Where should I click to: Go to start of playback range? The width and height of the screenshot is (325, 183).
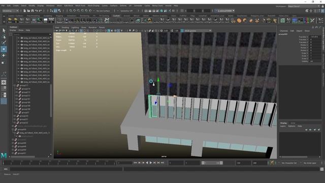(x=135, y=163)
